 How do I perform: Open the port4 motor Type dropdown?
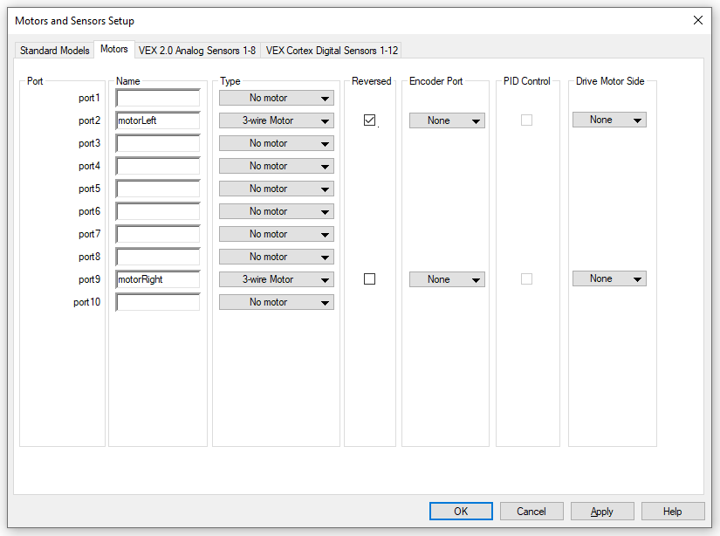(x=277, y=166)
